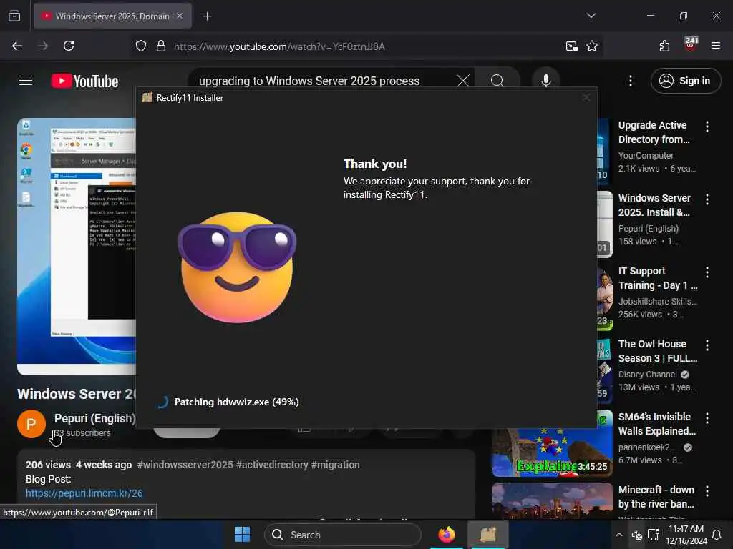
Task: Open the Pepuri channel avatar
Action: [x=31, y=424]
